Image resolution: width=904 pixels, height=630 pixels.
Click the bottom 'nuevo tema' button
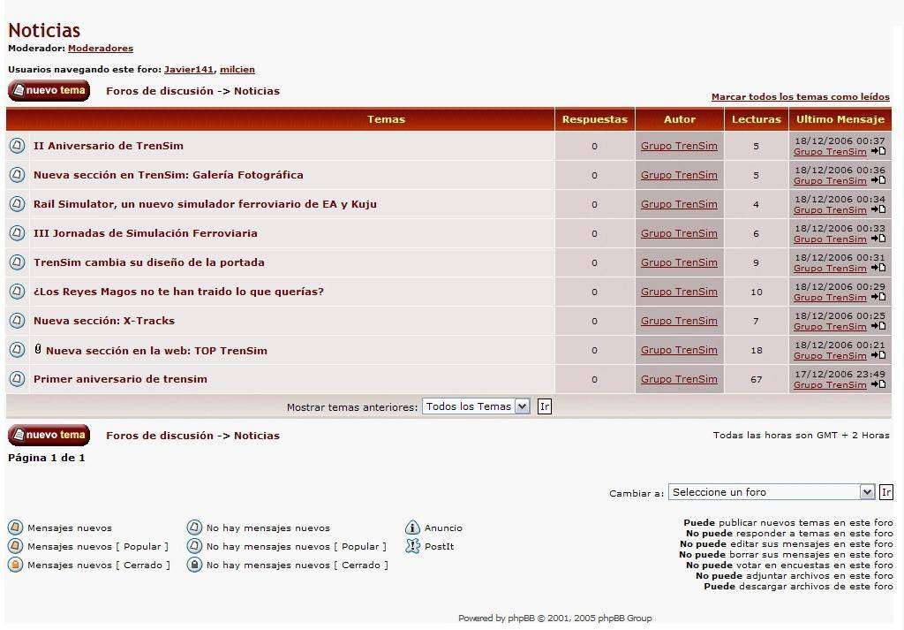click(49, 435)
